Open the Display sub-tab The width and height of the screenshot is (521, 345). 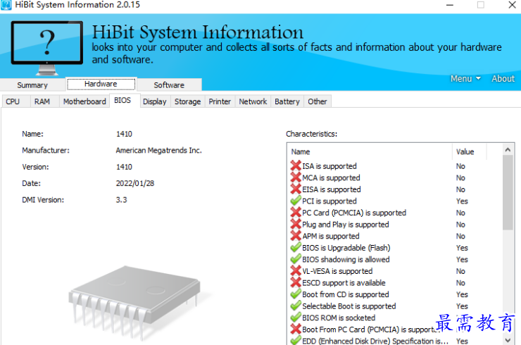click(x=154, y=101)
